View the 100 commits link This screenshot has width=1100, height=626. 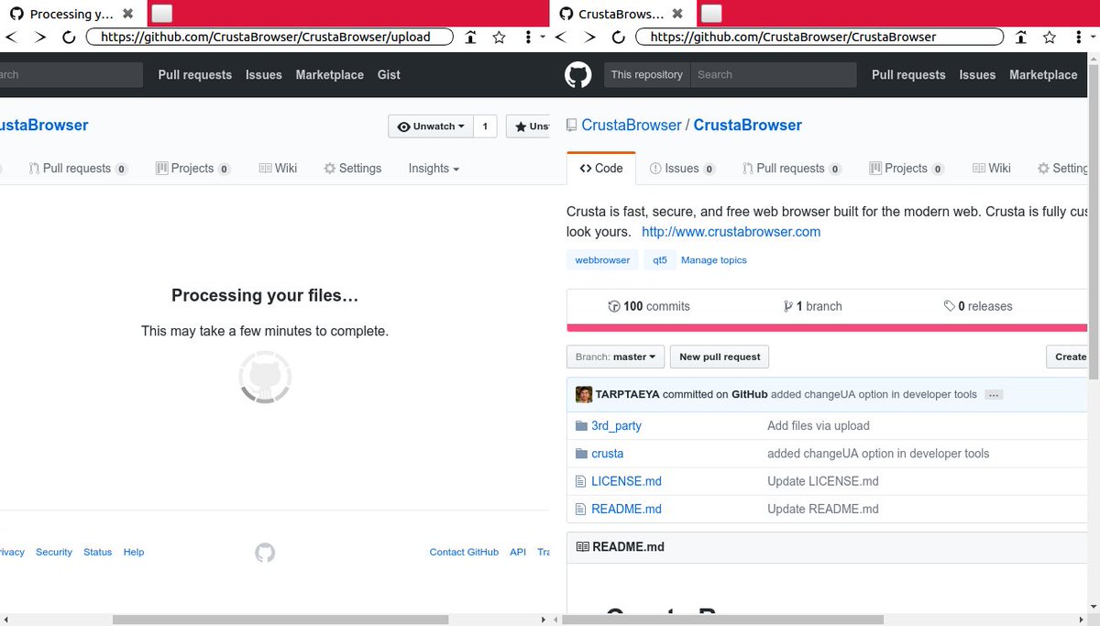click(649, 306)
